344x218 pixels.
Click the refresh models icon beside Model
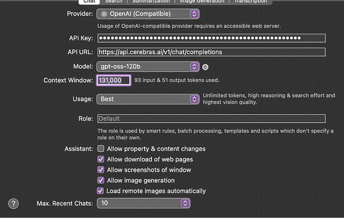click(x=205, y=67)
